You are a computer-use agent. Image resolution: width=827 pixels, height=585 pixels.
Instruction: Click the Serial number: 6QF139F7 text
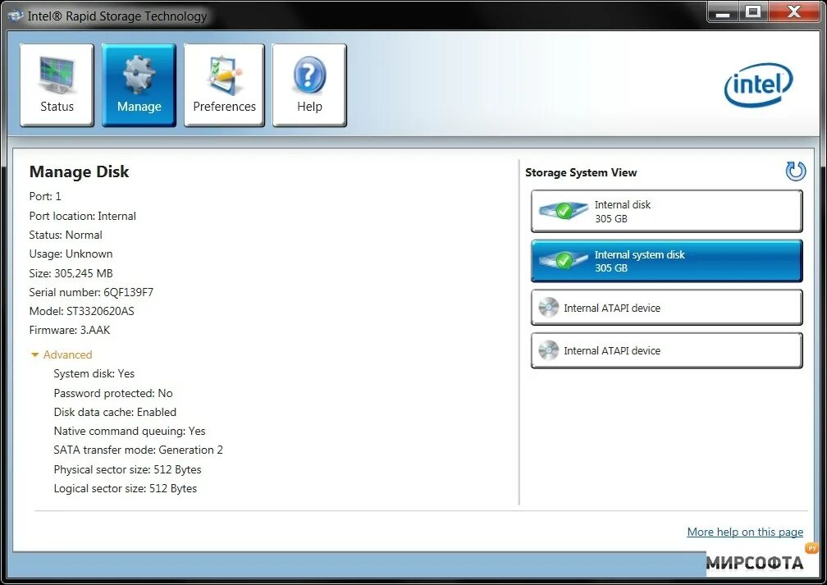[x=91, y=292]
